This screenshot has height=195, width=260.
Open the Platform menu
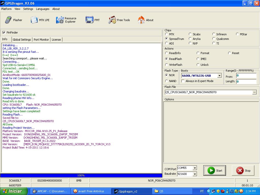click(x=6, y=9)
